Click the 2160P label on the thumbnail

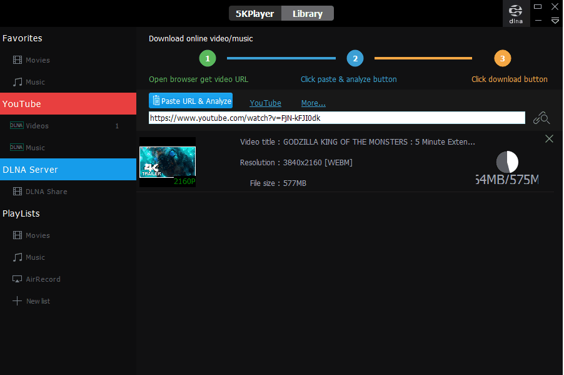pyautogui.click(x=184, y=181)
